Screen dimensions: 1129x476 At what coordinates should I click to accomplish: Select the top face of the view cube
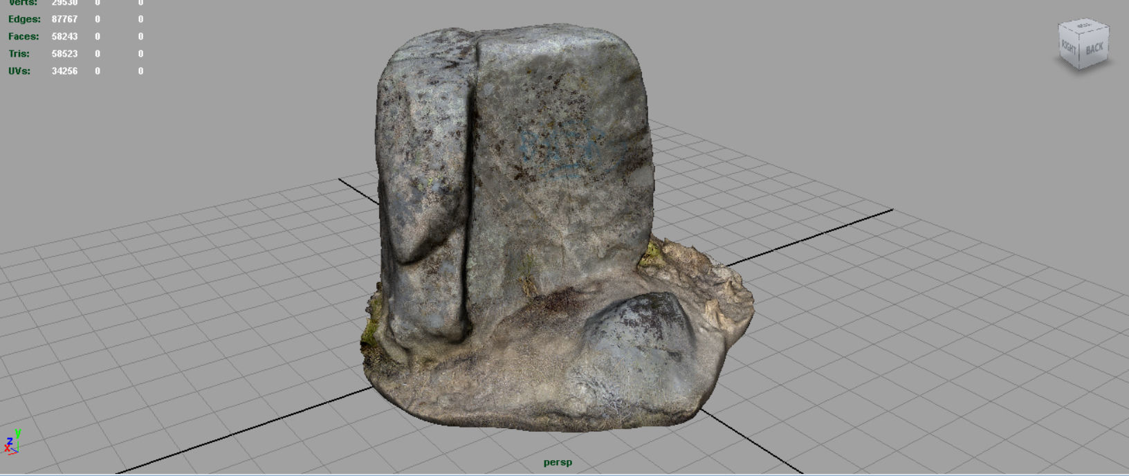point(1083,26)
